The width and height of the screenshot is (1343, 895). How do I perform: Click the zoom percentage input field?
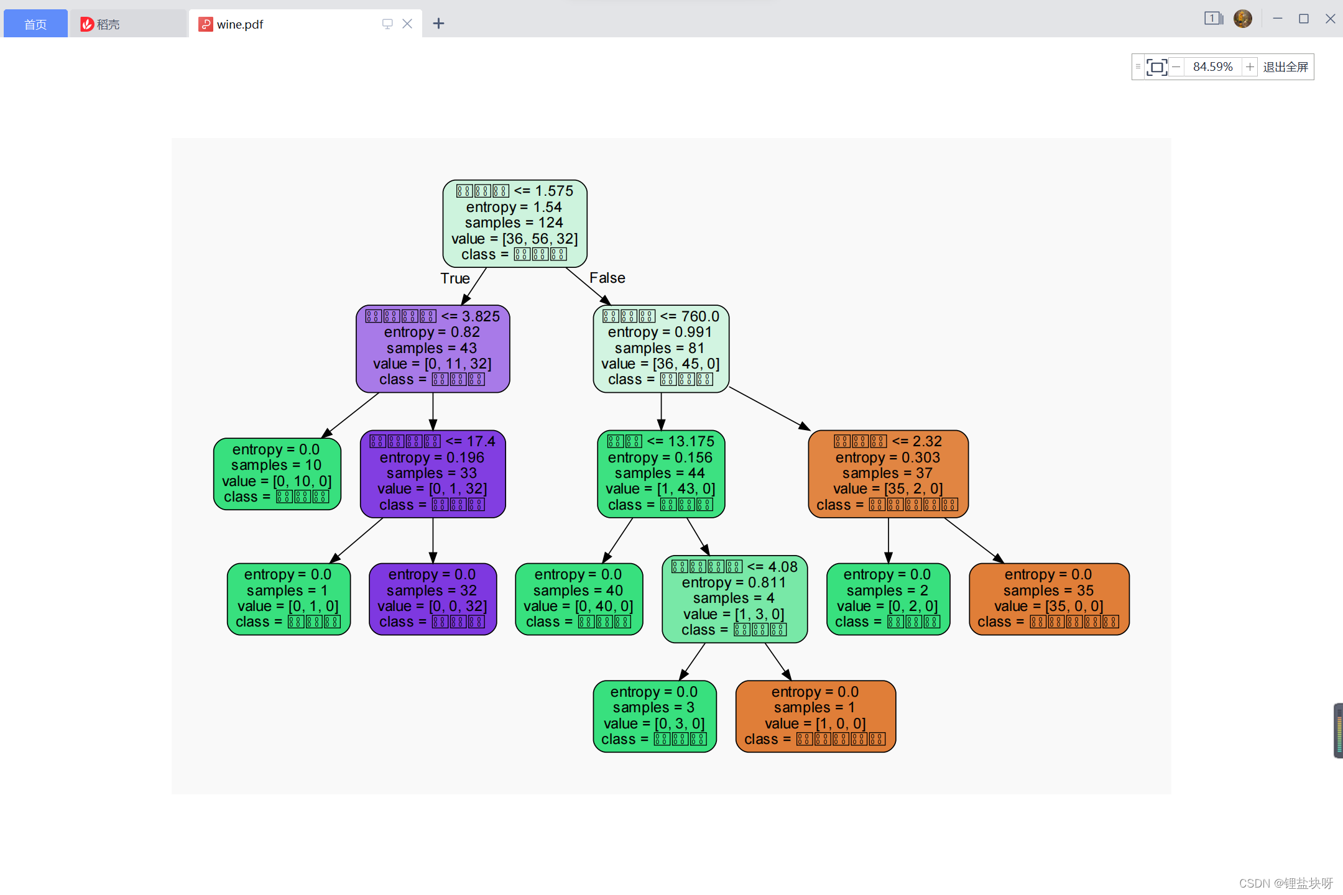1212,67
